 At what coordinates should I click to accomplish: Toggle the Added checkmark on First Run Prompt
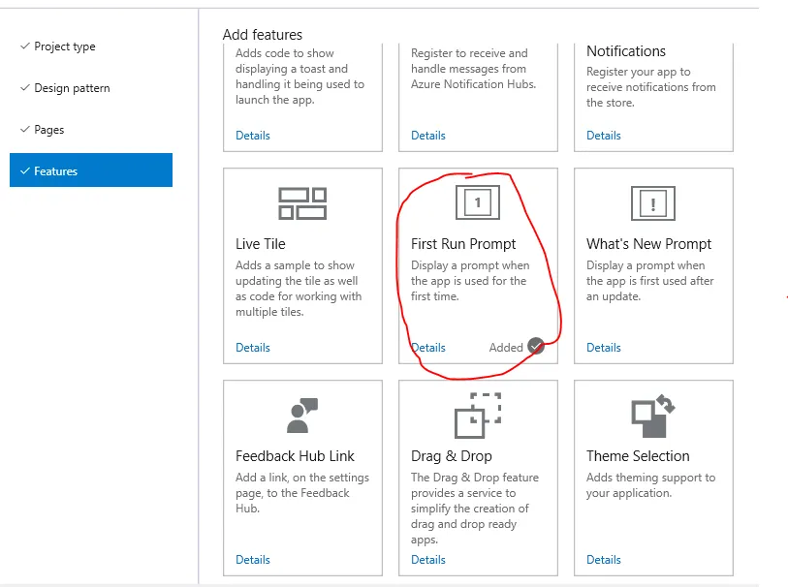pos(536,346)
